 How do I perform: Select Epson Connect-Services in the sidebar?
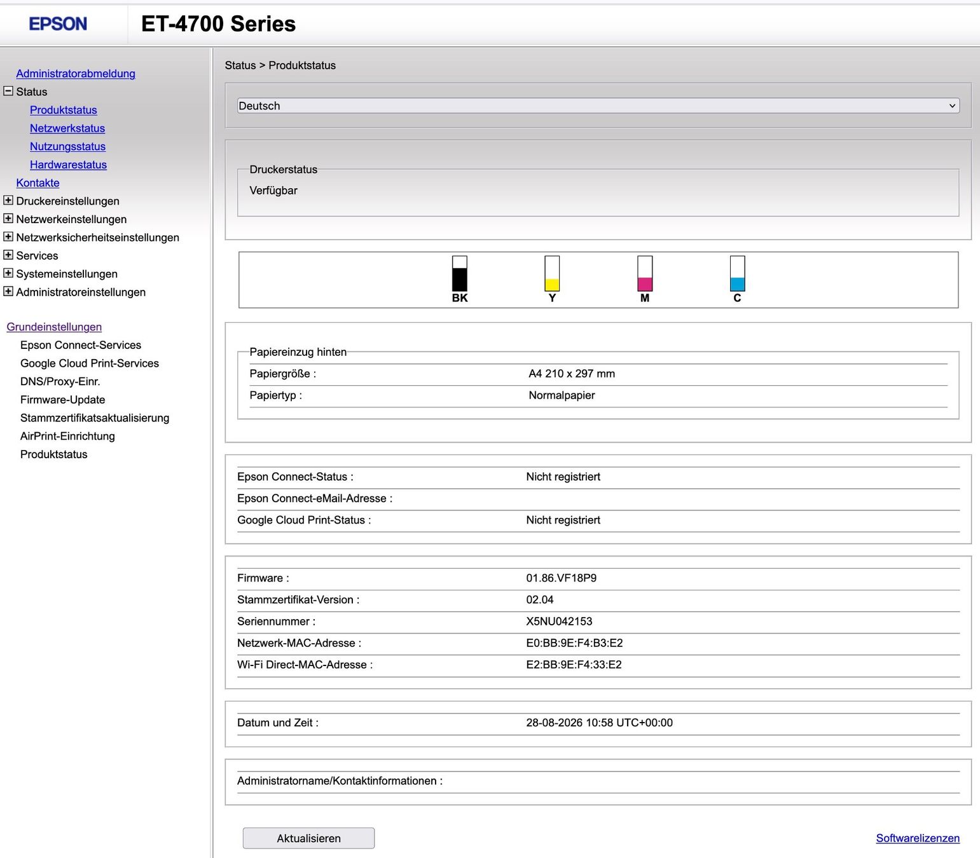click(x=81, y=345)
